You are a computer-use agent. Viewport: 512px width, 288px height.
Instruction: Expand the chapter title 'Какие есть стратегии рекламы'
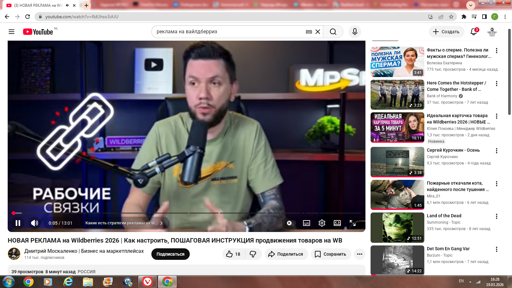pos(124,223)
